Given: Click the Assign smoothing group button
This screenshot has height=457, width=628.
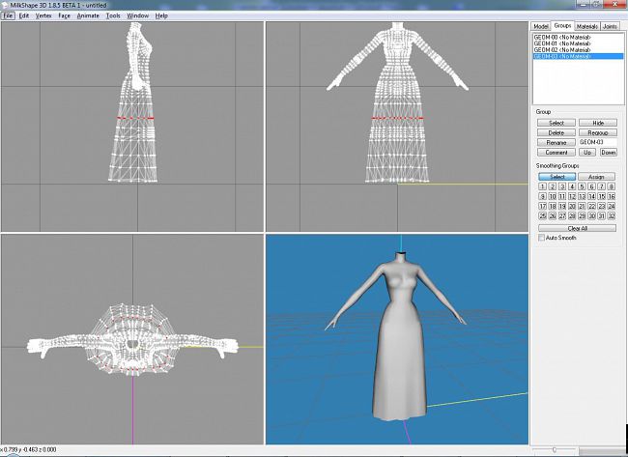Looking at the screenshot, I should pyautogui.click(x=598, y=177).
